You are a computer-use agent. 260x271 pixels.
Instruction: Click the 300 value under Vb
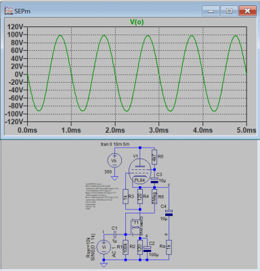tap(108, 172)
